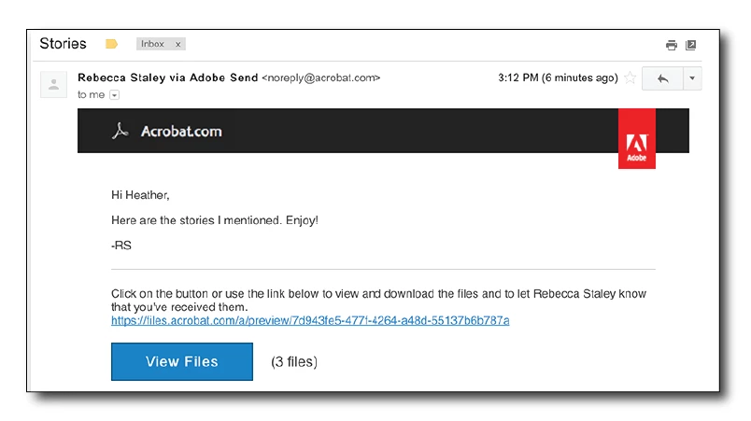Click the noreply@acrobat.com email address
Screen dimensions: 751x421
coord(321,77)
